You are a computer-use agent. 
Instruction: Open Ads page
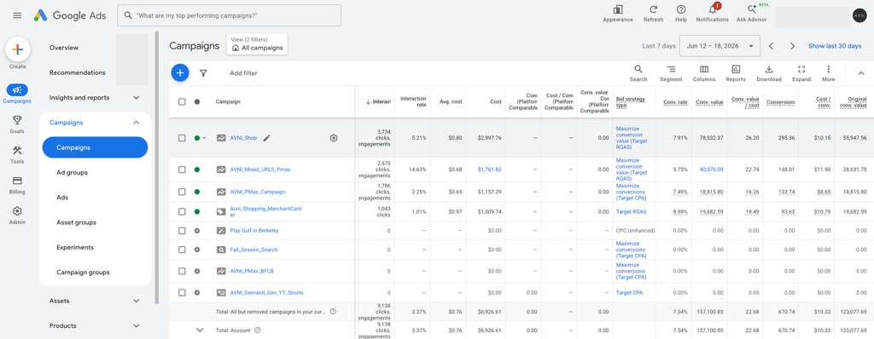(x=62, y=198)
